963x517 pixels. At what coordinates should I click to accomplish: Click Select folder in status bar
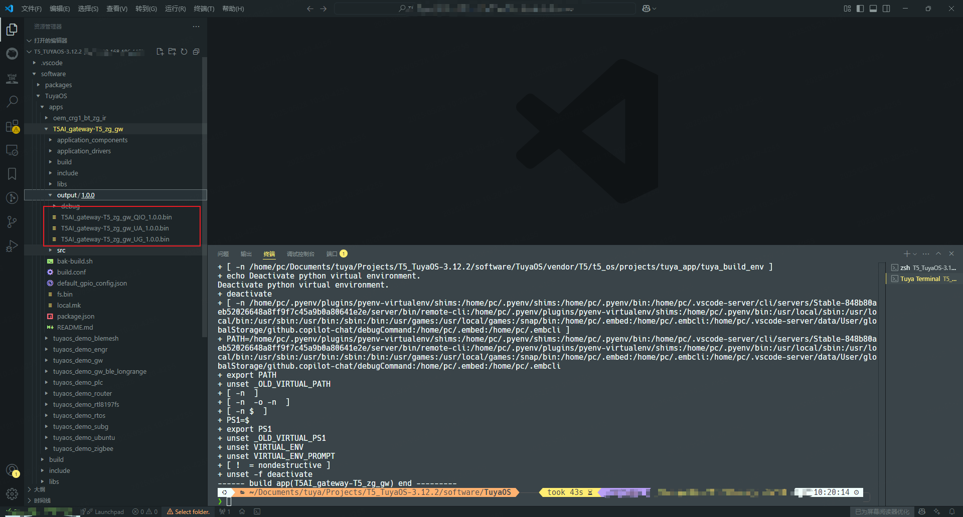pos(189,511)
